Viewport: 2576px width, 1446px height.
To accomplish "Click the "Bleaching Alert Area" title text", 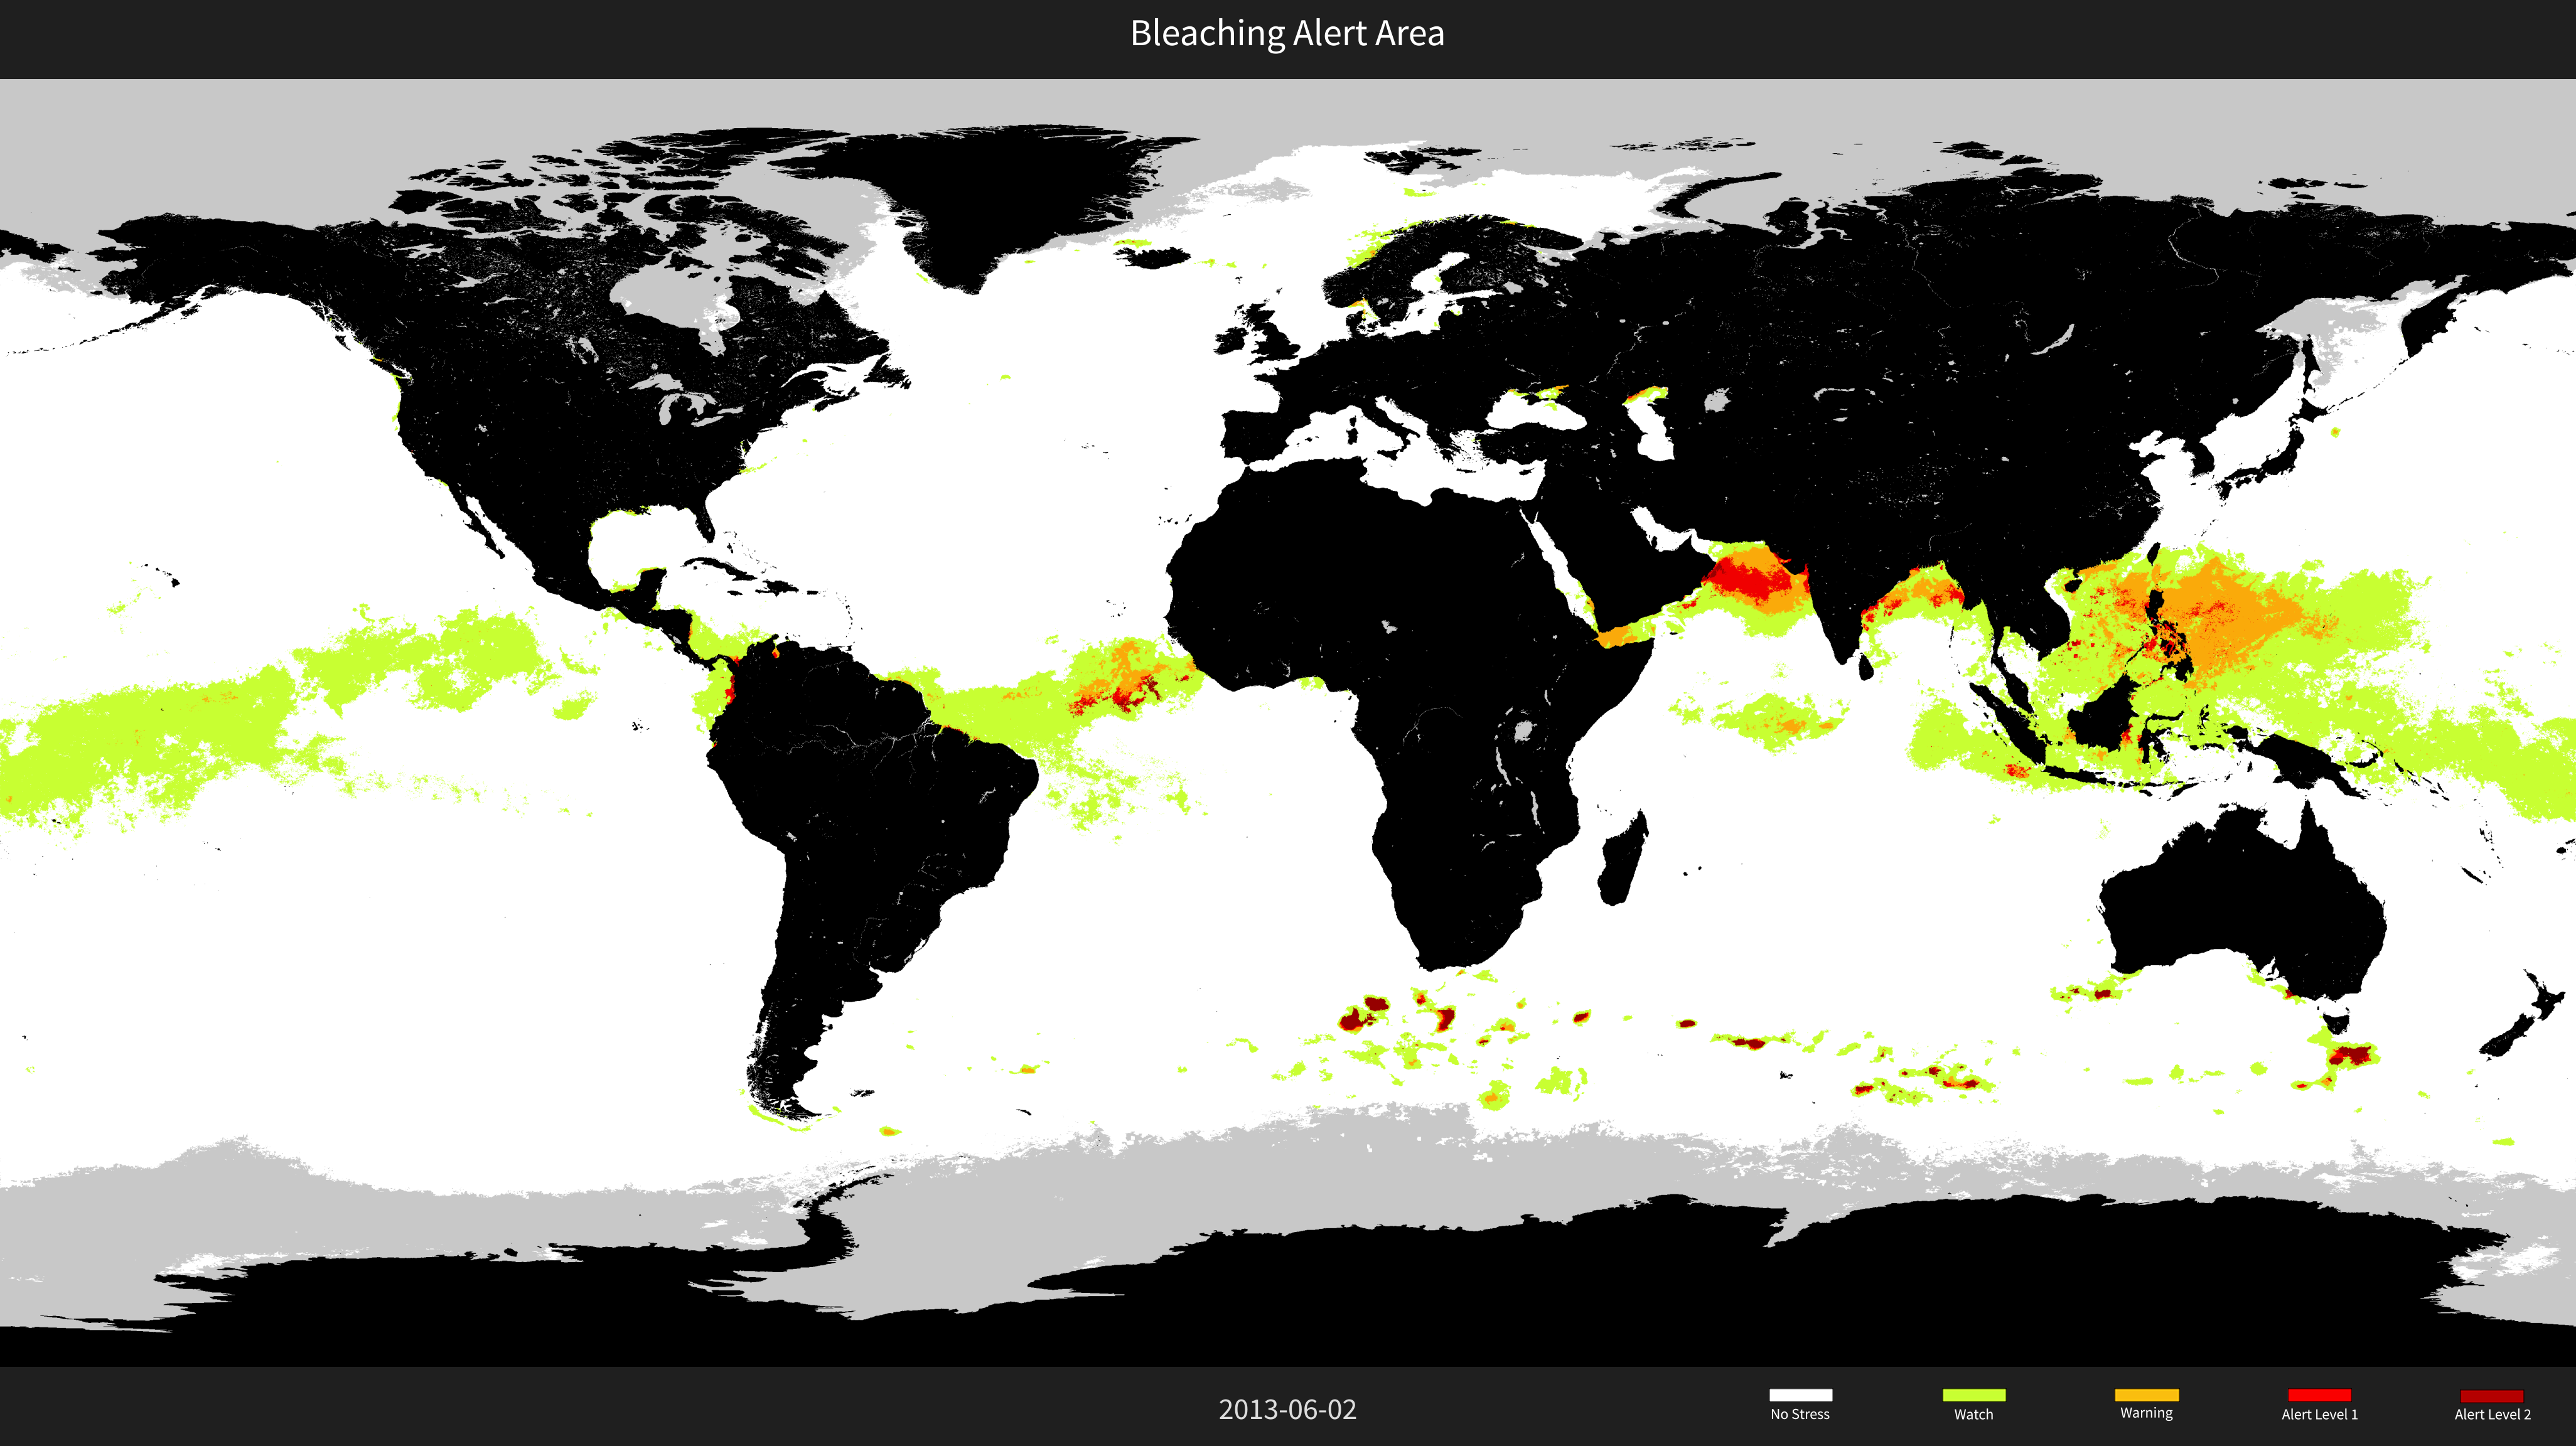I will click(1287, 34).
